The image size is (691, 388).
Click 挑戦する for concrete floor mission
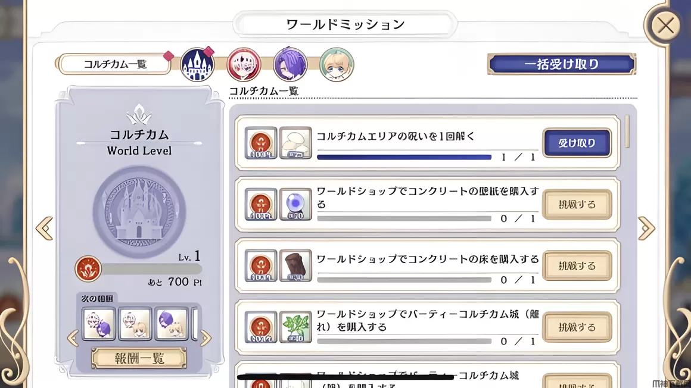(577, 265)
